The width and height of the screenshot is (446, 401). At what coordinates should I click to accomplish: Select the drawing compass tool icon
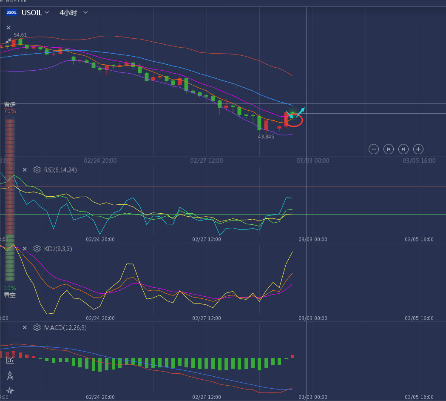[x=10, y=375]
